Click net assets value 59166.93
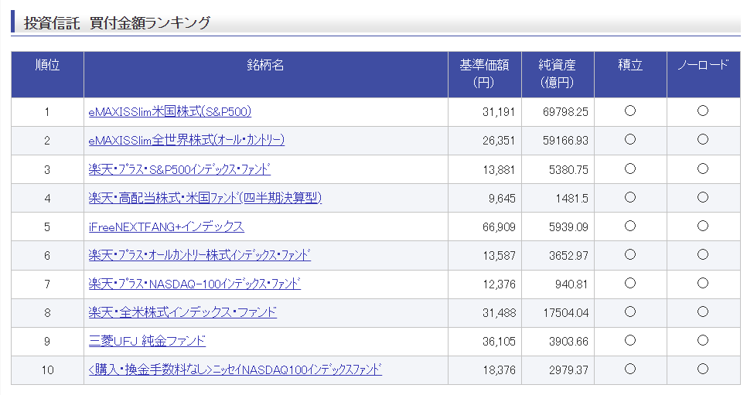Screen dimensions: 747x395 565,141
